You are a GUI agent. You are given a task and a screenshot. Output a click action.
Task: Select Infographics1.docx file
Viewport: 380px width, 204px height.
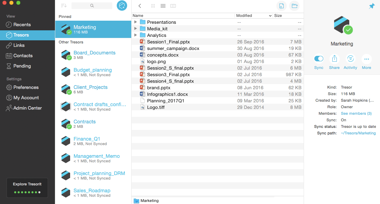[217, 94]
